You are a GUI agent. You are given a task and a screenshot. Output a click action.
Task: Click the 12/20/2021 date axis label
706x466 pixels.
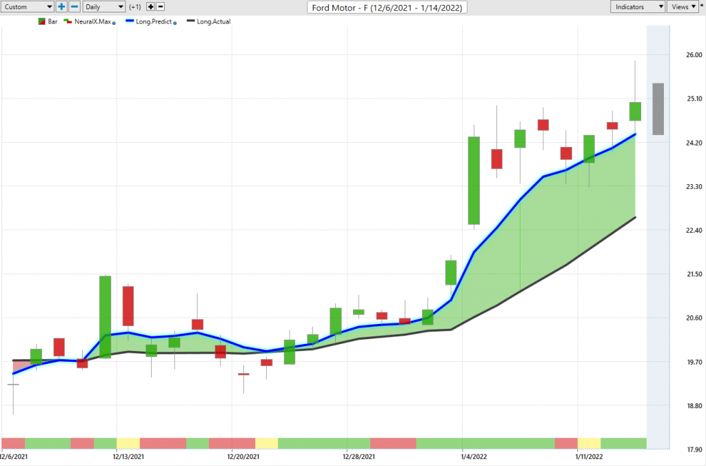point(243,456)
